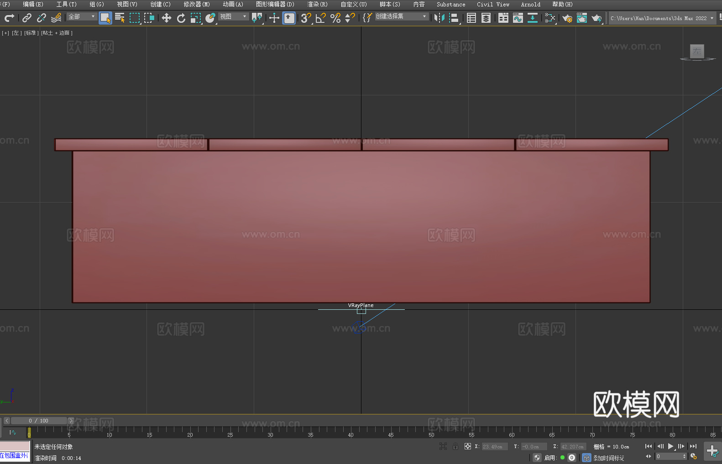
Task: Click Previous Frame button
Action: point(660,446)
